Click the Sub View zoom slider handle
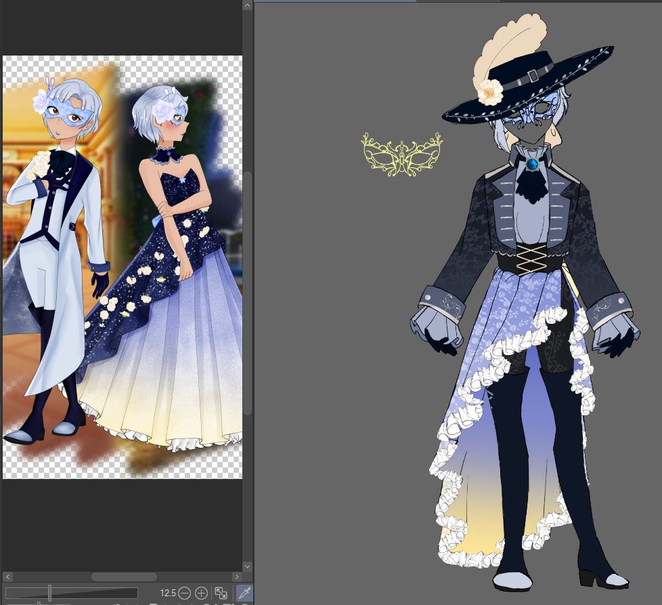The height and width of the screenshot is (605, 662). pos(50,593)
